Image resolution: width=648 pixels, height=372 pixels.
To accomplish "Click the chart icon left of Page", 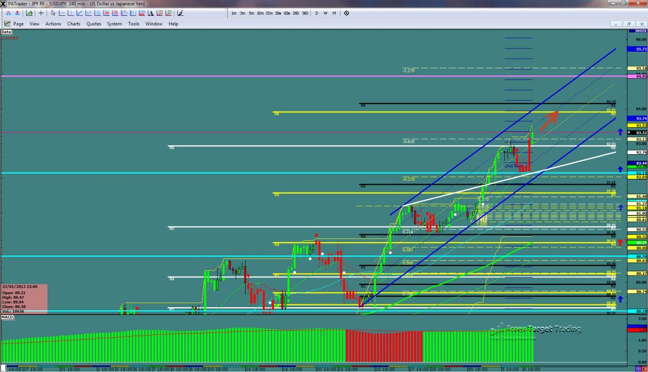I will [7, 24].
